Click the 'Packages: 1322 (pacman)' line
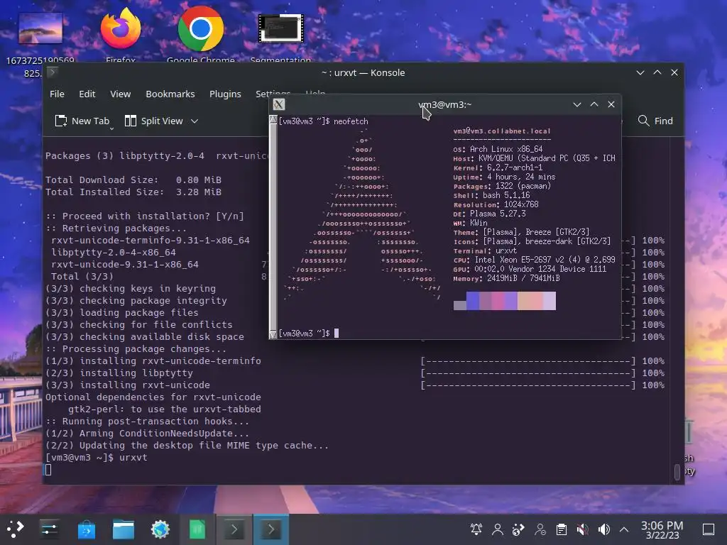This screenshot has height=545, width=727. tap(502, 187)
